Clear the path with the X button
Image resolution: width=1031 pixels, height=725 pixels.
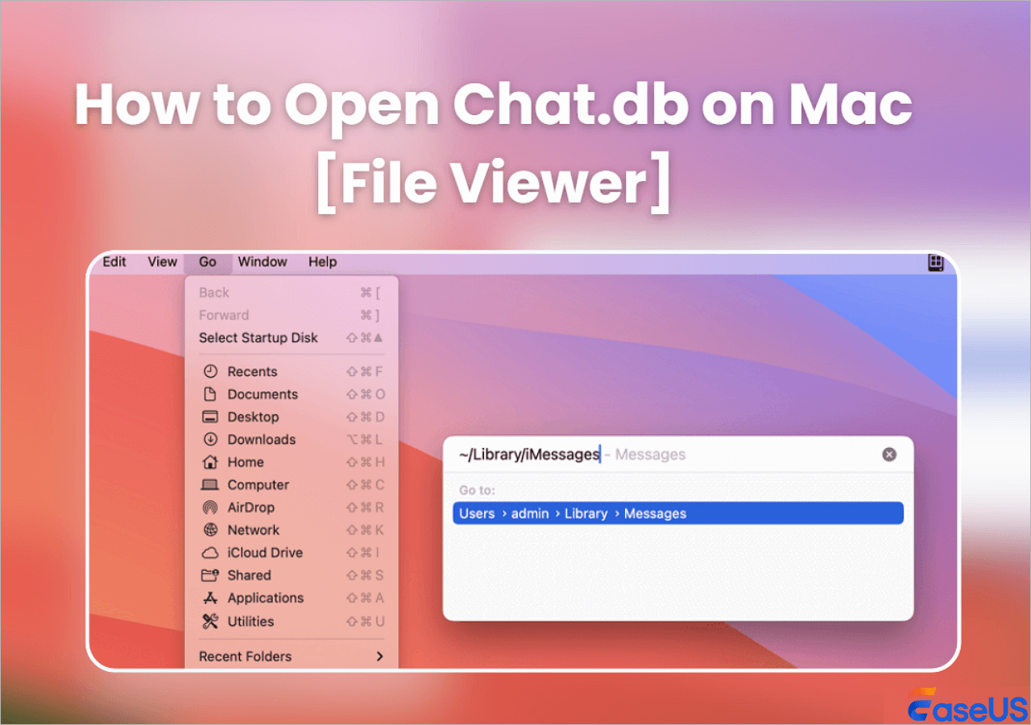889,454
